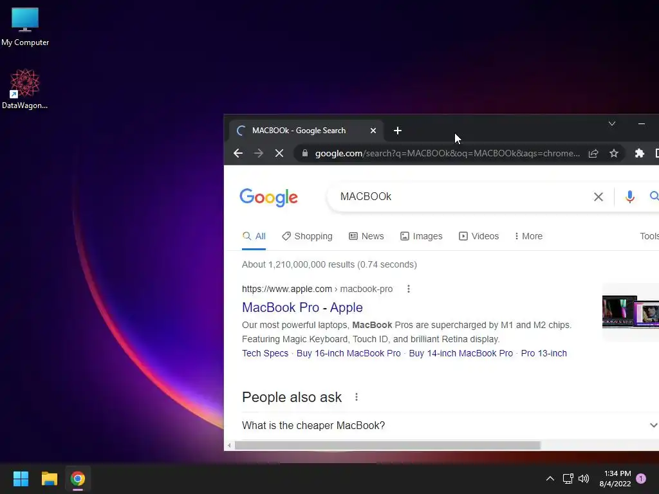Share this page icon in address bar
Image resolution: width=659 pixels, height=494 pixels.
[593, 153]
